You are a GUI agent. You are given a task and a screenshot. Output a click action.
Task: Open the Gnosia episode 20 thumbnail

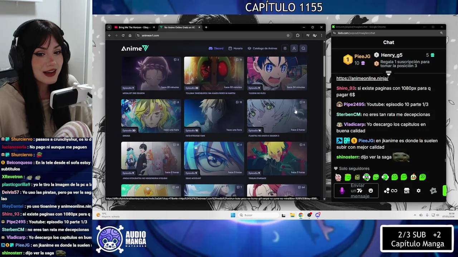151,116
